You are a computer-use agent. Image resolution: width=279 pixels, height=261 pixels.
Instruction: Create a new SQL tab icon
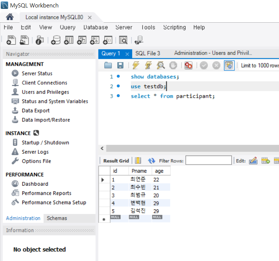[x=11, y=40]
